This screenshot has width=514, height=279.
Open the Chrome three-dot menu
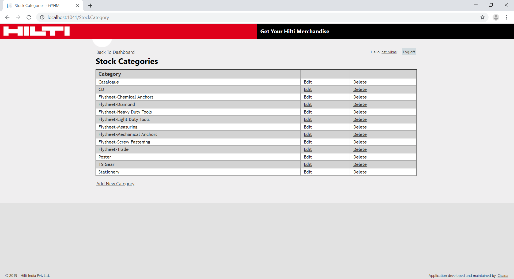(507, 17)
